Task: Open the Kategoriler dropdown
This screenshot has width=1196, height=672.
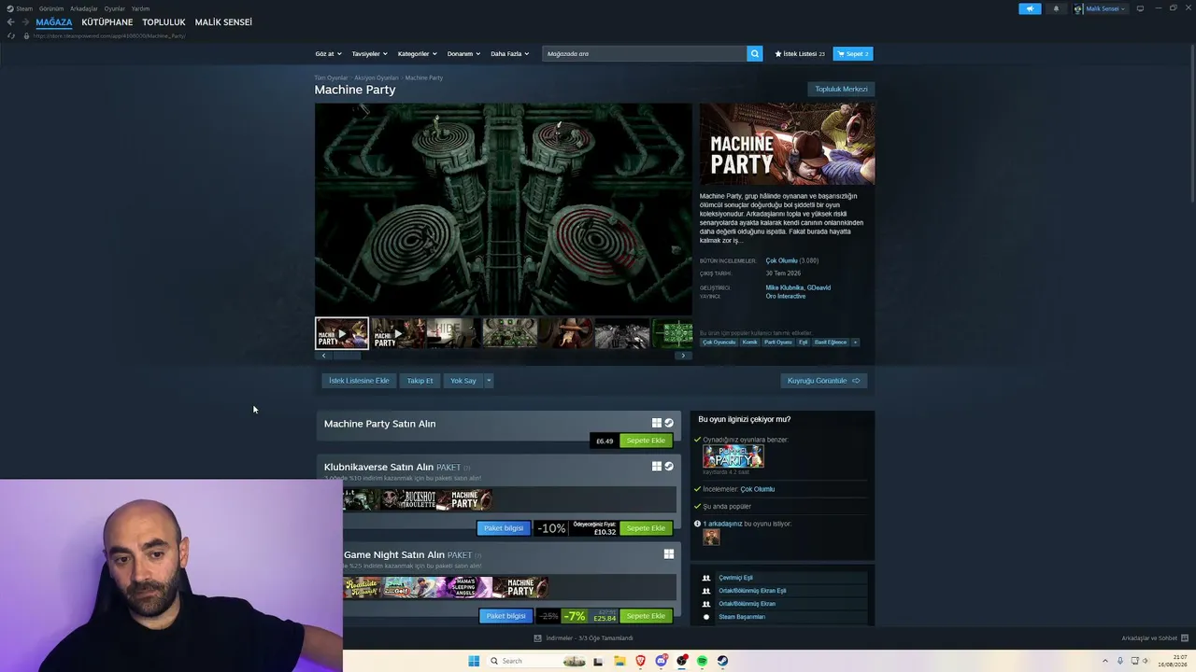Action: click(417, 54)
